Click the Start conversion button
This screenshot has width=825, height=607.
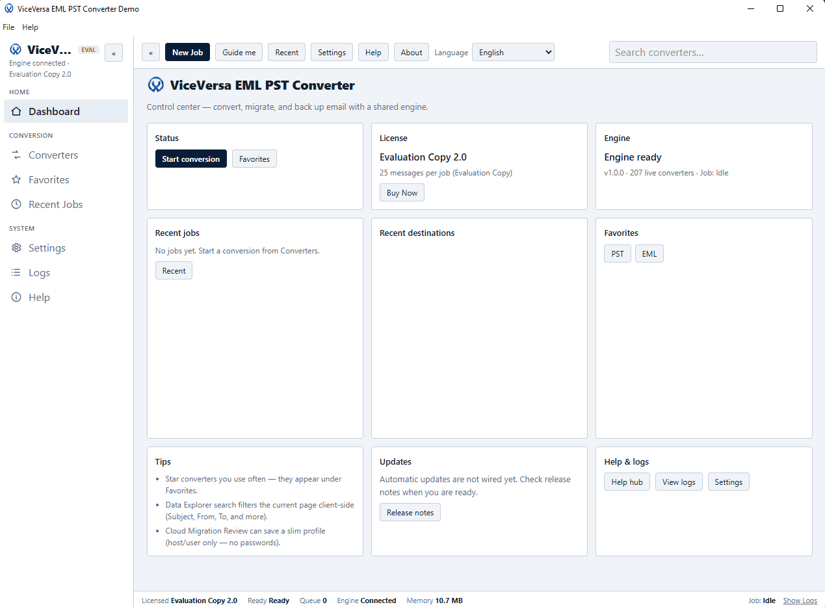pyautogui.click(x=191, y=159)
